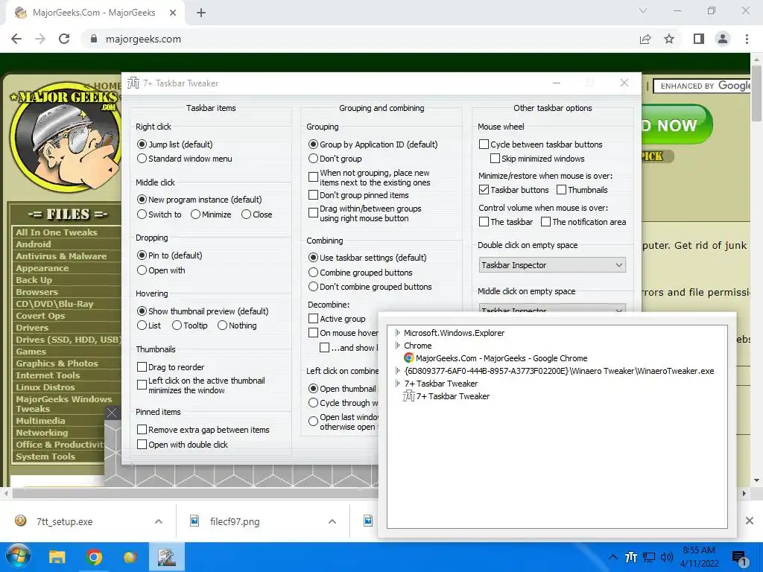Select Open with under Dropping

click(x=142, y=270)
